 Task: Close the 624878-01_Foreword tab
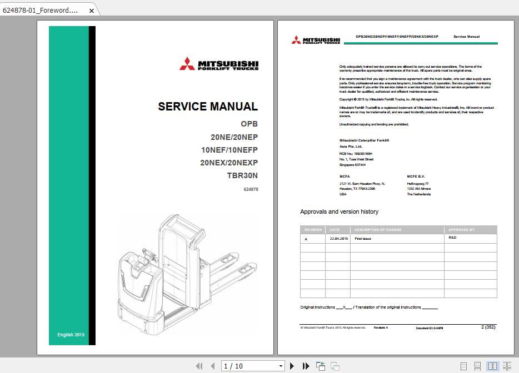(x=91, y=10)
